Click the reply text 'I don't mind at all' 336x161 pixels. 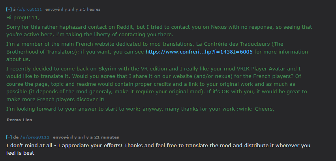click(29, 146)
